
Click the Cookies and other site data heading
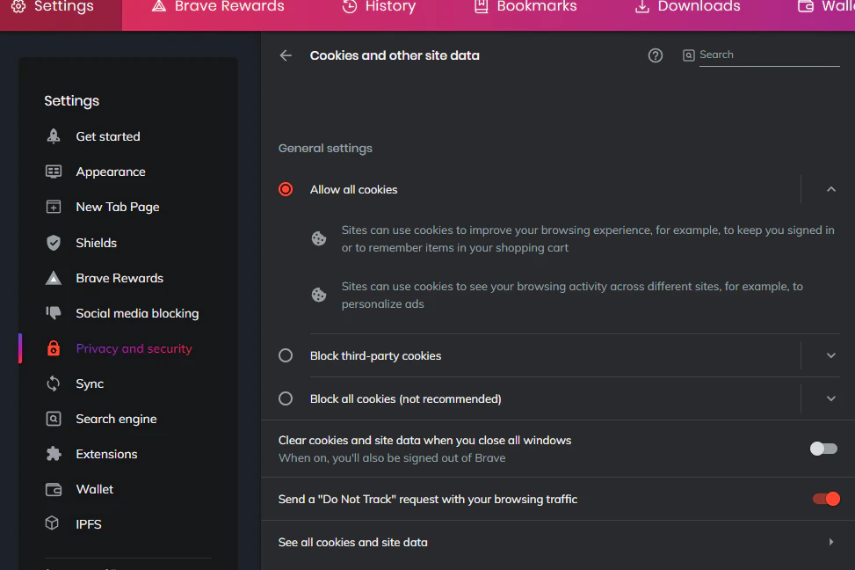click(x=395, y=55)
